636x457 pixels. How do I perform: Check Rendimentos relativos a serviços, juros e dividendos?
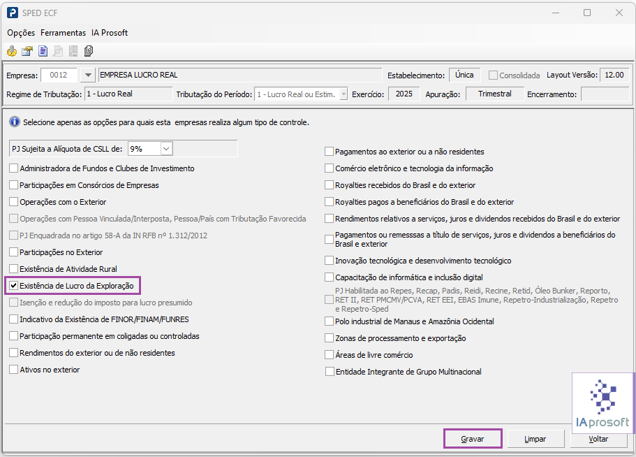(329, 218)
